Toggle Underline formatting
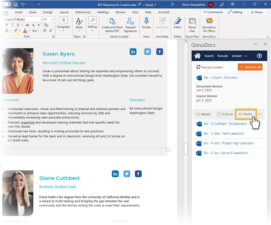 point(18,25)
